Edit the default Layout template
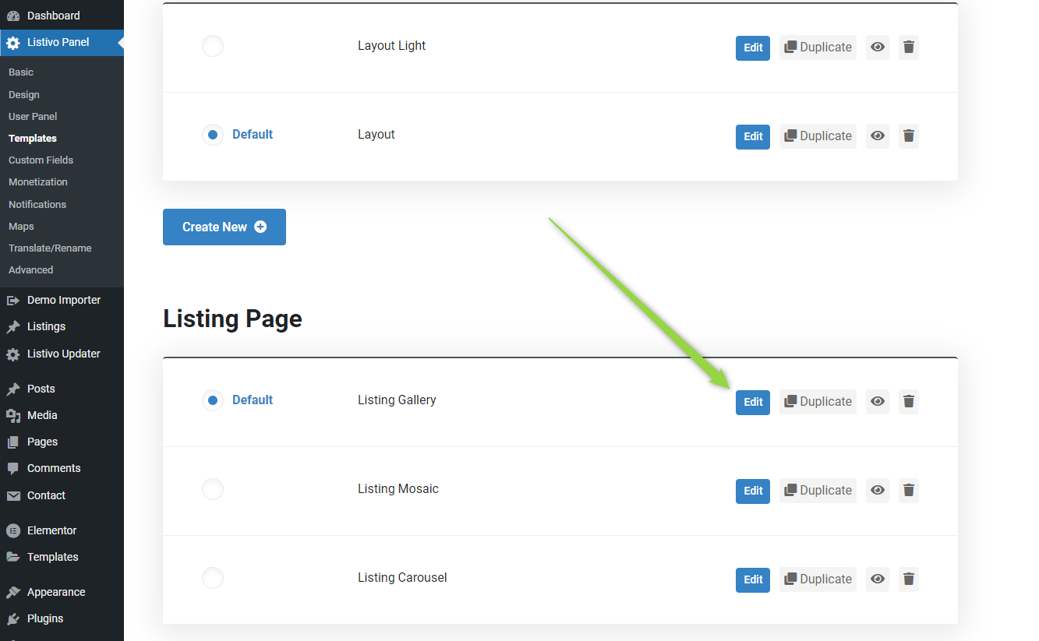1039x641 pixels. [753, 136]
